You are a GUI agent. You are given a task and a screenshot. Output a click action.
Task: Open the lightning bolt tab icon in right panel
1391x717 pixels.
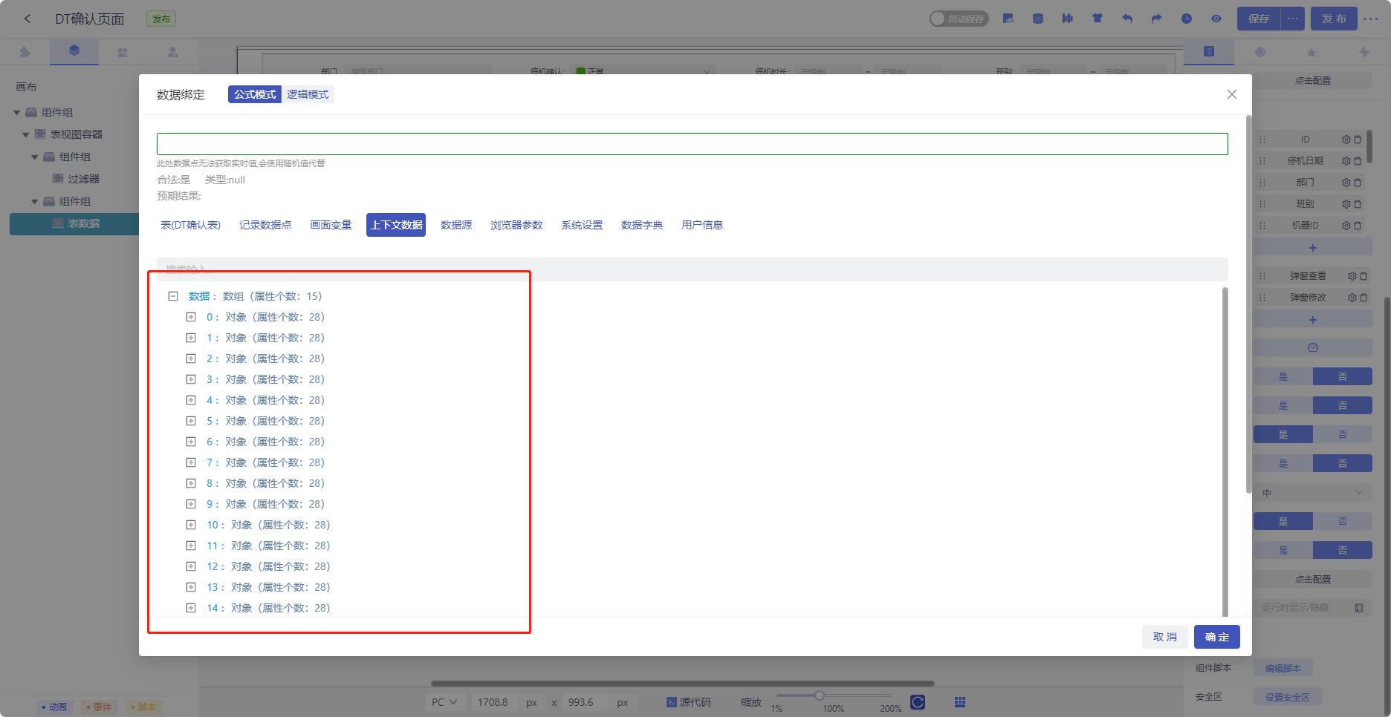pyautogui.click(x=1364, y=52)
